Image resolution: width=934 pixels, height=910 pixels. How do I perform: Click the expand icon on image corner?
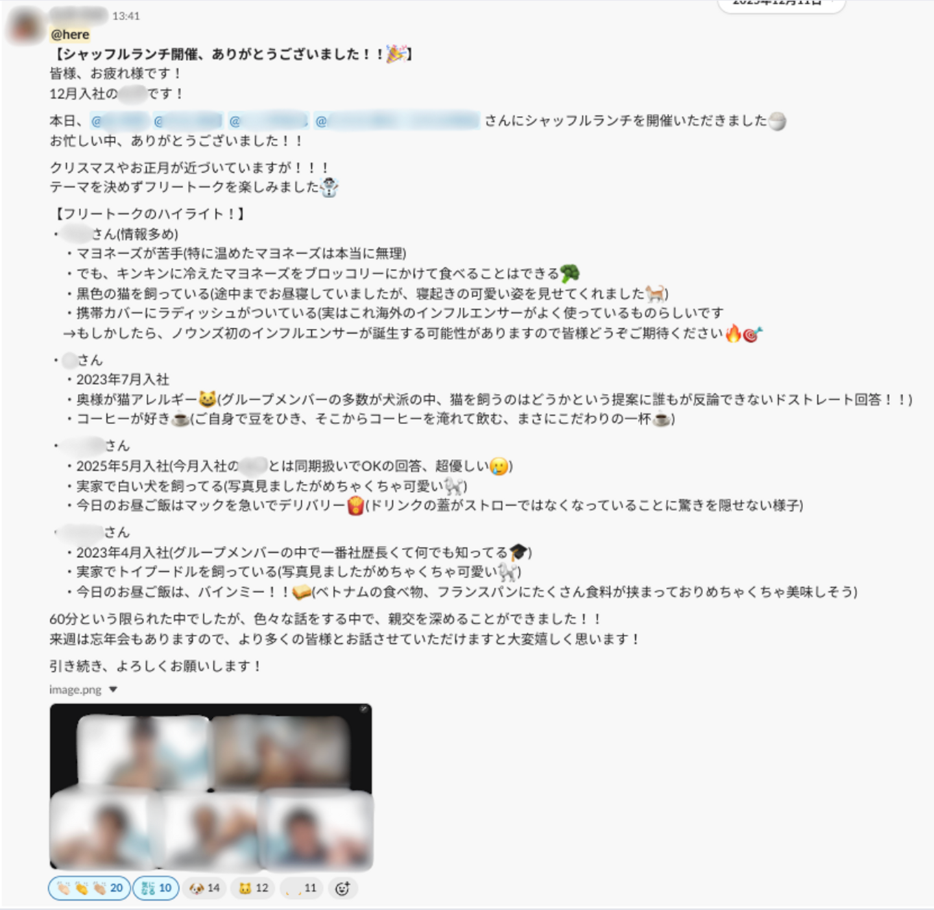pos(364,710)
